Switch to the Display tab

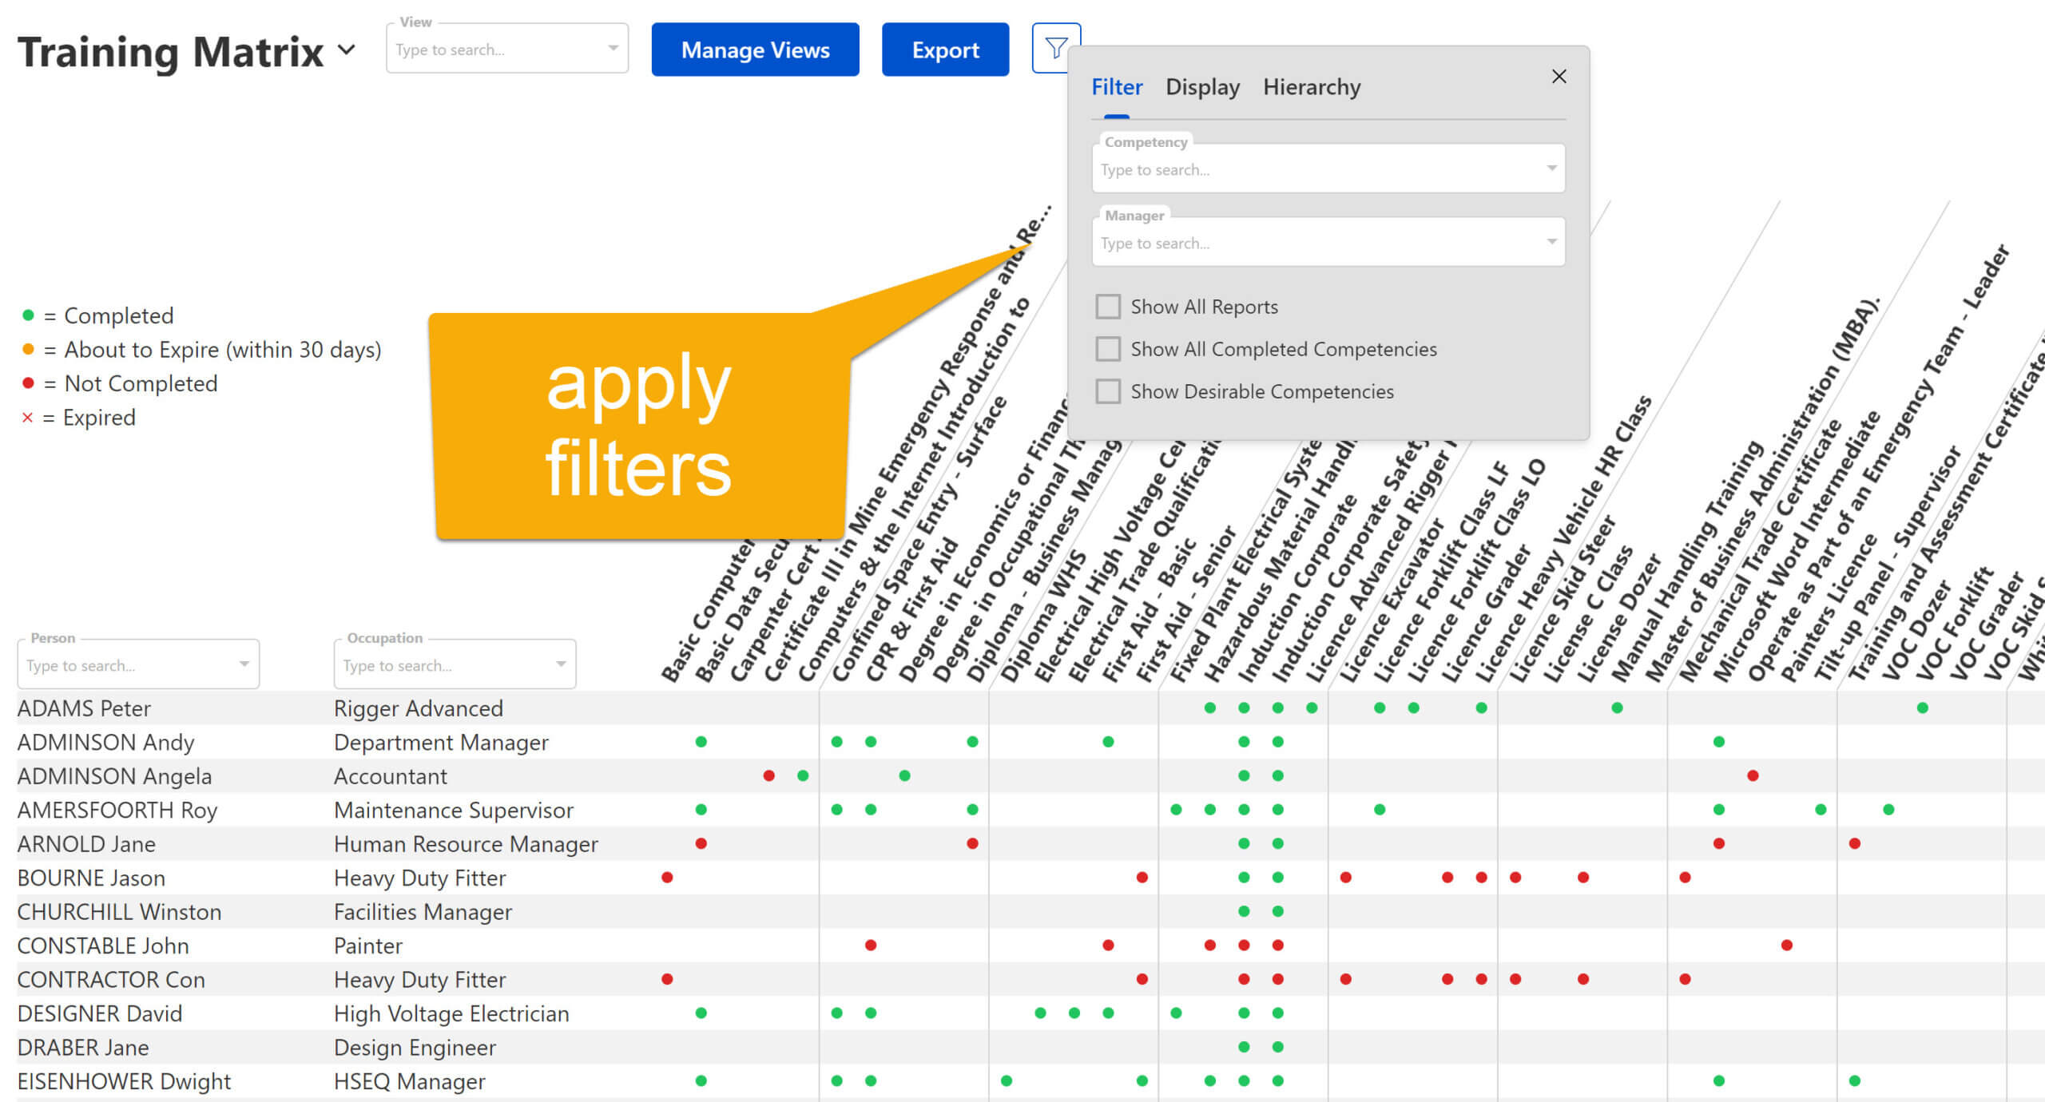[1202, 87]
